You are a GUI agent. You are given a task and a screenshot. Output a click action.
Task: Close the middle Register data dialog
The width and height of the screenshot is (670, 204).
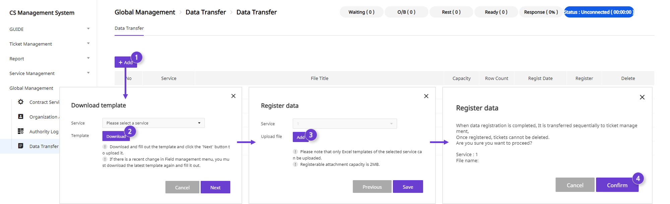(x=426, y=96)
